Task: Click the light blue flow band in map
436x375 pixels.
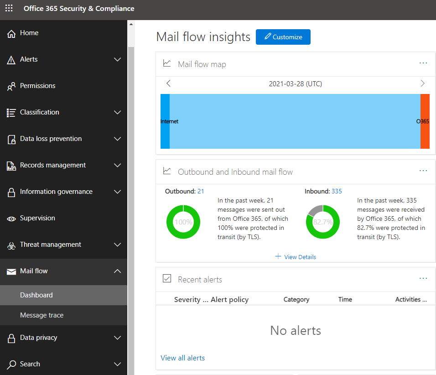Action: coord(295,121)
